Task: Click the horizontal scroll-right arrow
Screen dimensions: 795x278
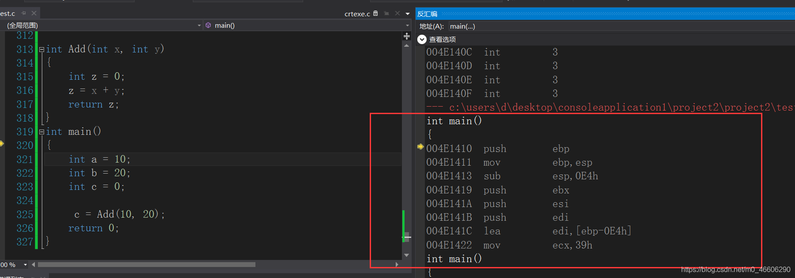Action: (397, 264)
